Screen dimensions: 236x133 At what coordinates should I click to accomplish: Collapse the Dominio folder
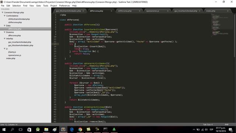tap(4, 32)
